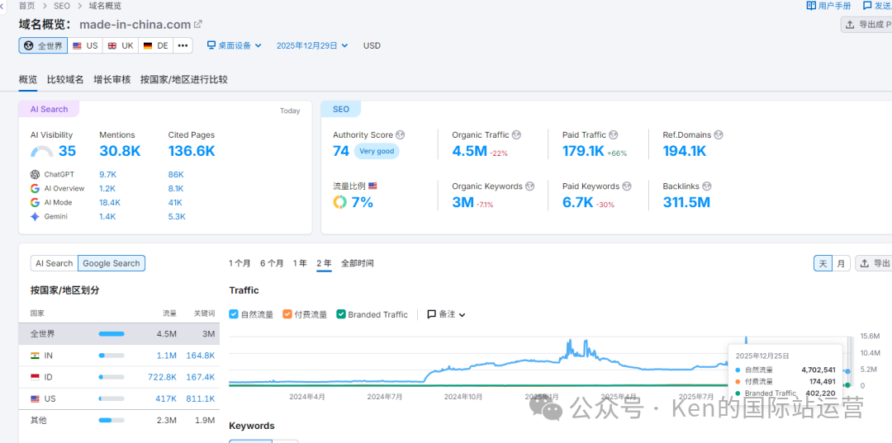Click the Google icon beside AI Overview
The width and height of the screenshot is (892, 443).
coord(36,189)
